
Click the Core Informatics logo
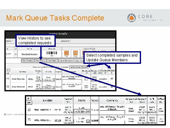(145, 18)
